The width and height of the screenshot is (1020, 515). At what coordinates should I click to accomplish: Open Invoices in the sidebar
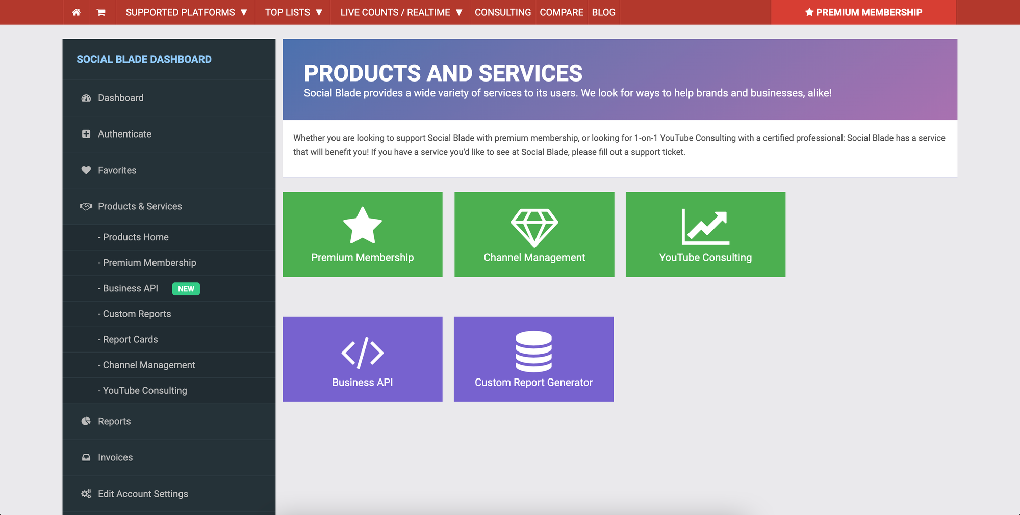169,457
